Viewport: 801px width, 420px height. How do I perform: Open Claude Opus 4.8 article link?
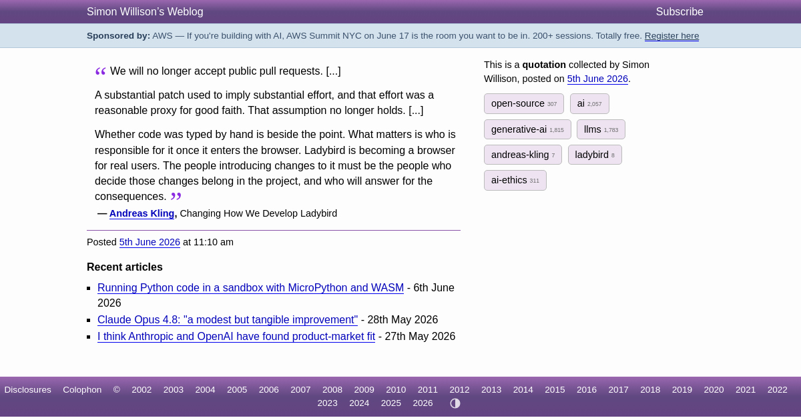(228, 320)
